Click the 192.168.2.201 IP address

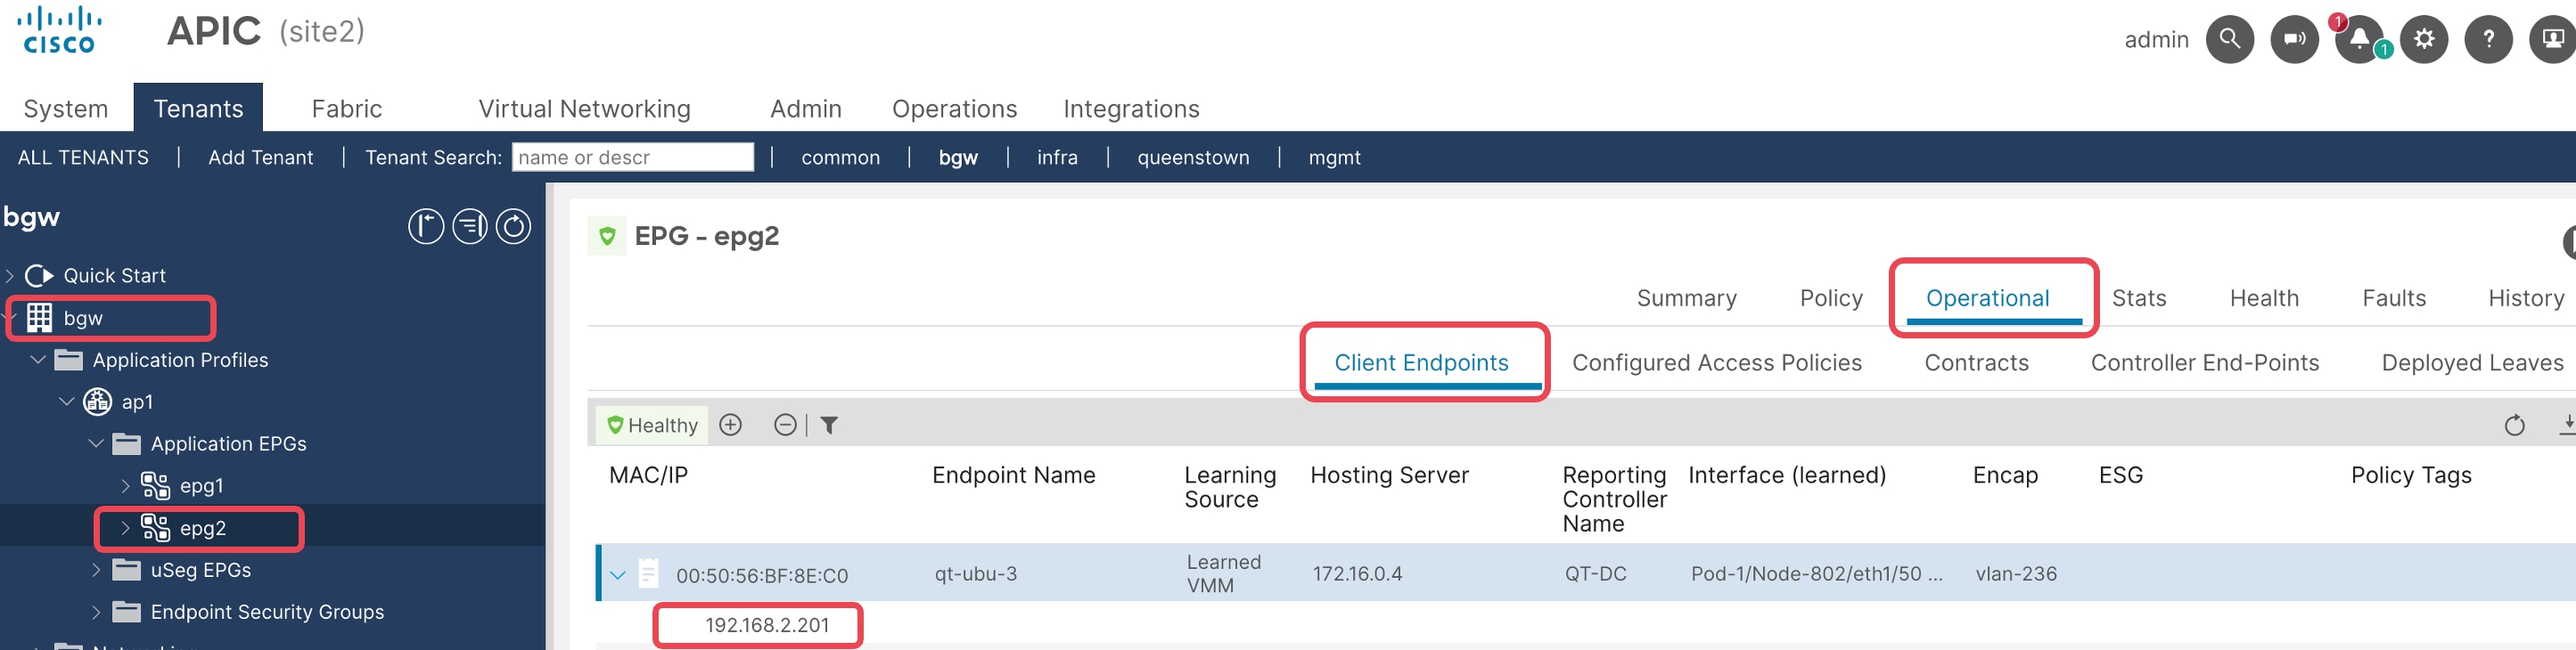pos(767,625)
